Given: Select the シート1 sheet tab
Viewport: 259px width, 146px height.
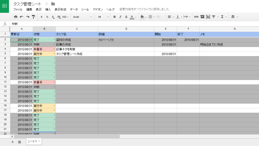Looking at the screenshot, I should 32,142.
